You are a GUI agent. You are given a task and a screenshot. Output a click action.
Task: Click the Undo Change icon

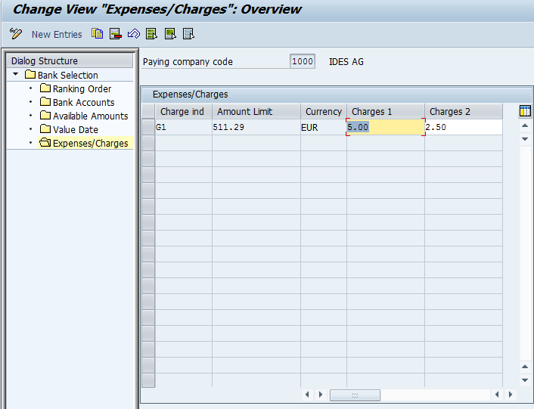pyautogui.click(x=134, y=34)
